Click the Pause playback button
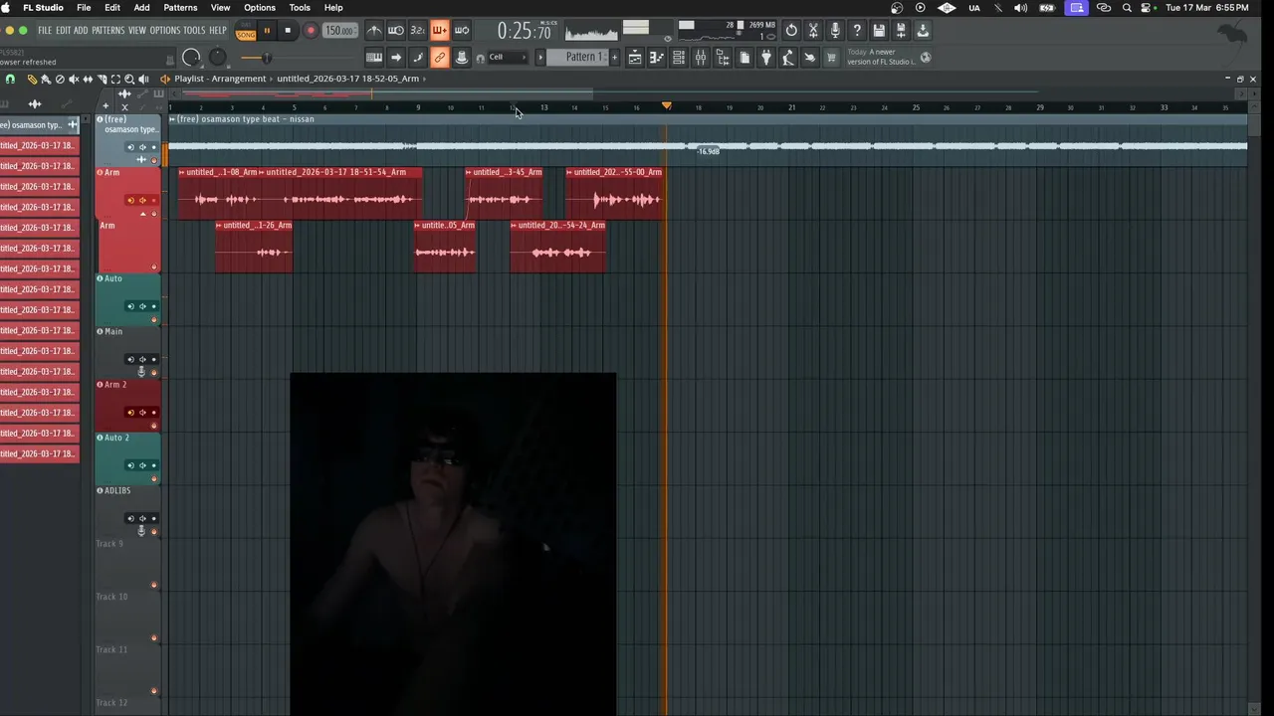This screenshot has height=716, width=1274. [x=266, y=31]
